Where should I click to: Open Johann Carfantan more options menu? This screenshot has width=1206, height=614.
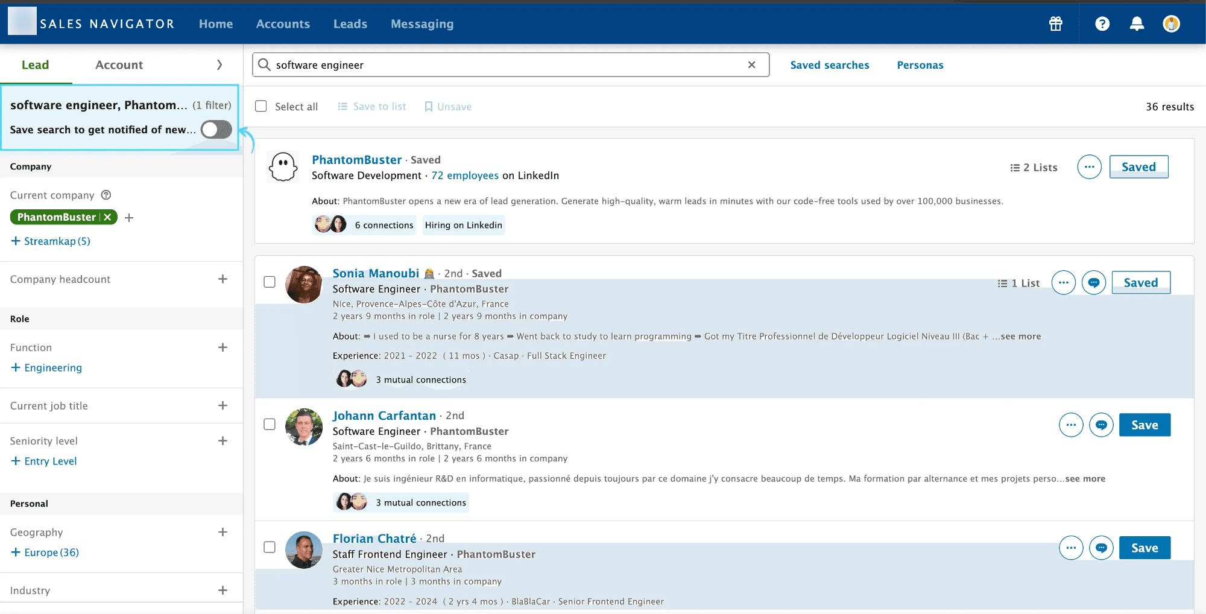(1071, 425)
